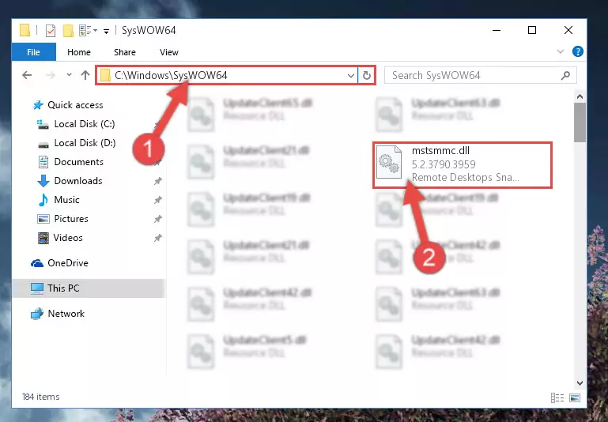Click the folder icon in the title bar
This screenshot has height=422, width=608.
point(25,30)
